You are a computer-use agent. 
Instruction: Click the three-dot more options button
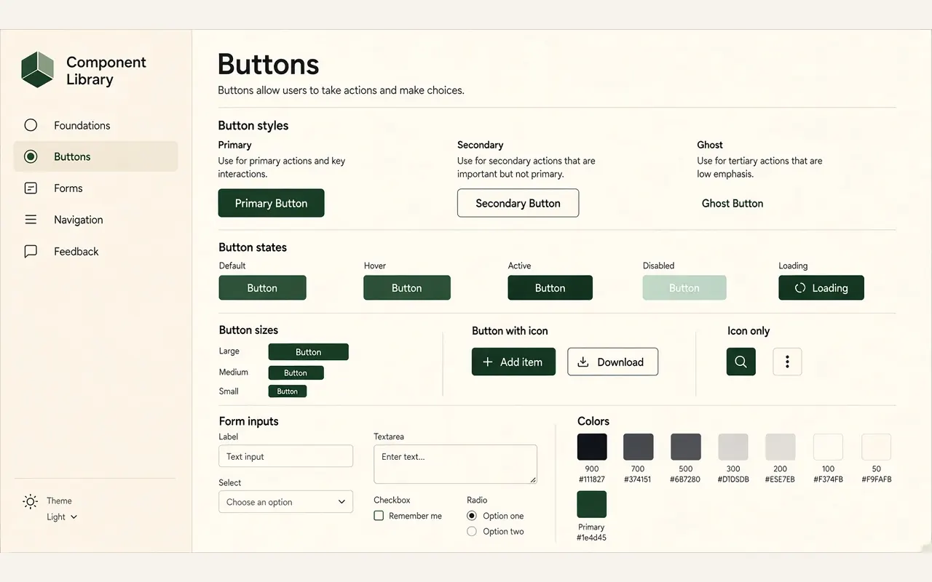pos(787,362)
